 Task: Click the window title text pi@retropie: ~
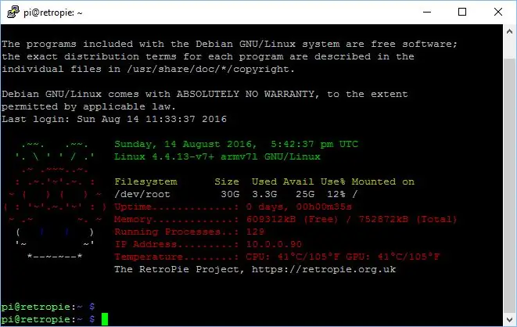52,13
